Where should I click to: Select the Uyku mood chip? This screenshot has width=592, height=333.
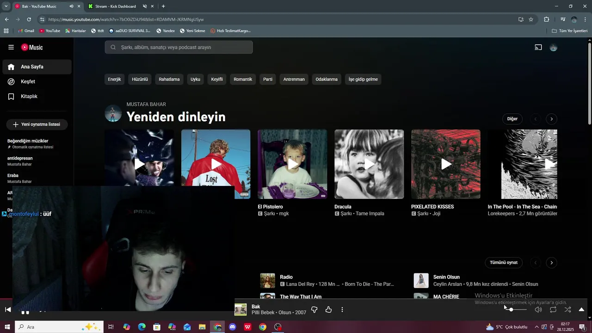(195, 79)
